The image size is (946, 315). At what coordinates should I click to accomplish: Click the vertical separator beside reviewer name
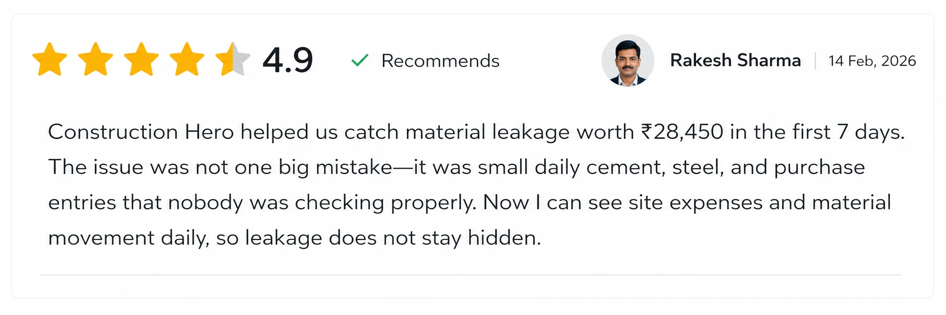point(815,61)
